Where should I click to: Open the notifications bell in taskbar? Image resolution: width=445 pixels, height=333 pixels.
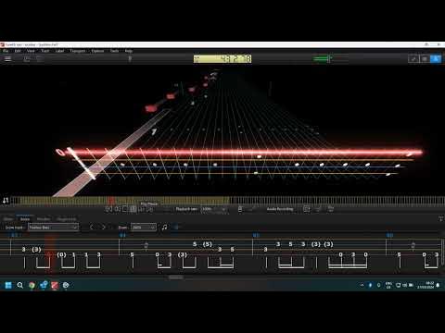439,285
